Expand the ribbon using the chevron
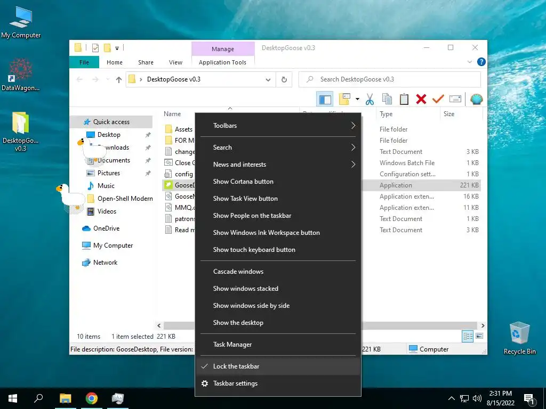Screen dimensions: 546x409 470,62
